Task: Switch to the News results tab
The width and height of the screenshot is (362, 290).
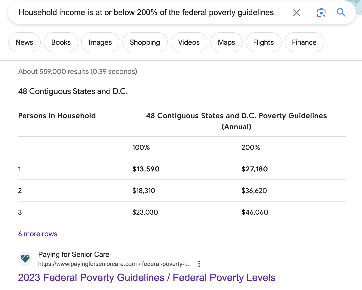Action: click(24, 42)
